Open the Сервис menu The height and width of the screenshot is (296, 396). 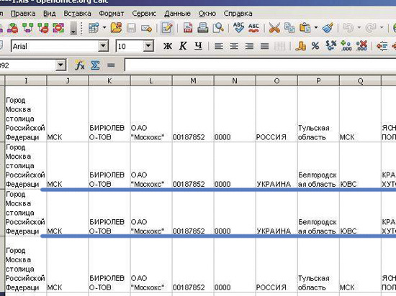click(144, 14)
